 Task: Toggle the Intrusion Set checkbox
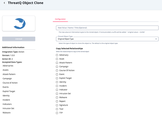pos(57,94)
